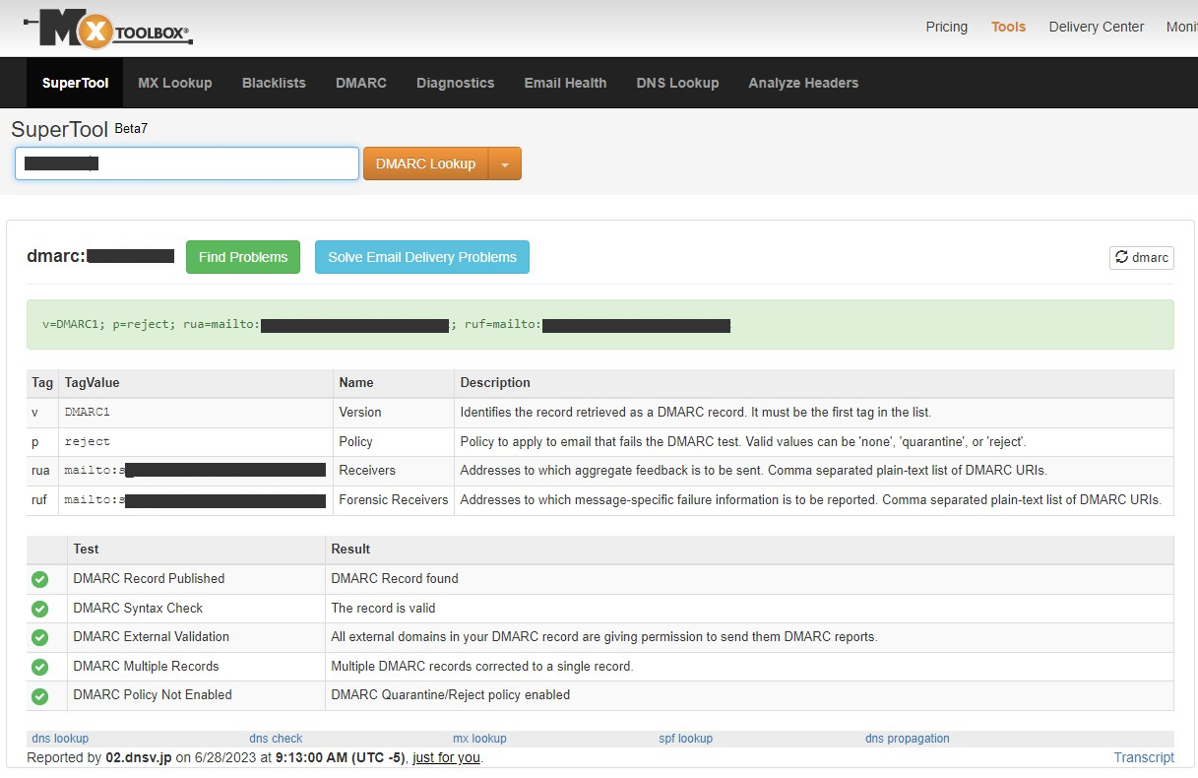Viewport: 1198px width, 778px height.
Task: Click the external validation result text
Action: click(603, 637)
